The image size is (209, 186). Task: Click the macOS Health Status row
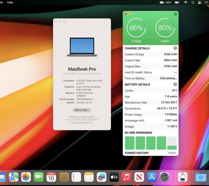pyautogui.click(x=151, y=72)
